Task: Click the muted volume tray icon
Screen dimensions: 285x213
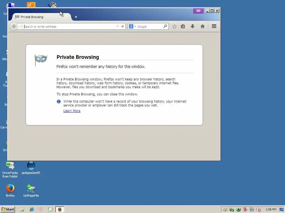Action: point(259,210)
